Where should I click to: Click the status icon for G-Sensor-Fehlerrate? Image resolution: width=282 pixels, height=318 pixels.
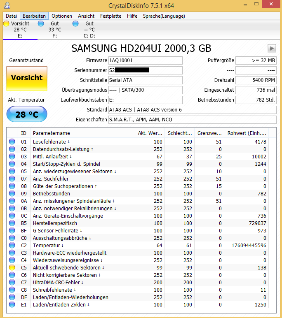coord(12,230)
